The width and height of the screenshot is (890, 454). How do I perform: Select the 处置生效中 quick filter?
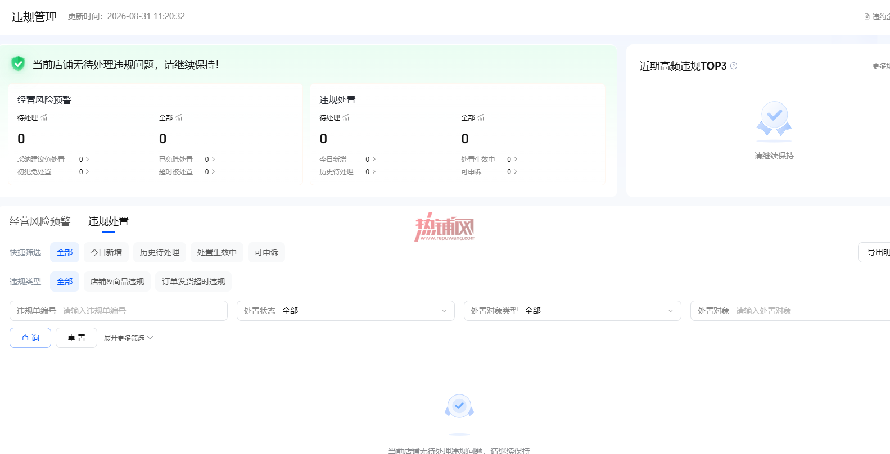(x=217, y=252)
